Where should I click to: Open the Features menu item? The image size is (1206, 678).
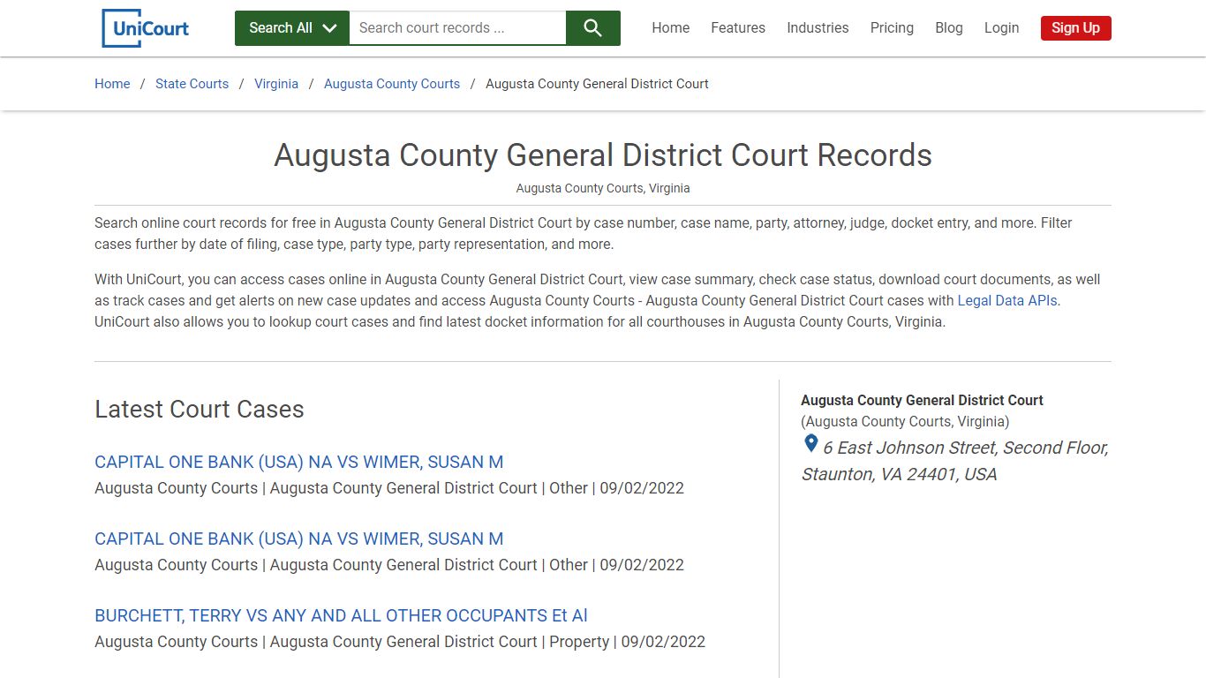pos(738,28)
